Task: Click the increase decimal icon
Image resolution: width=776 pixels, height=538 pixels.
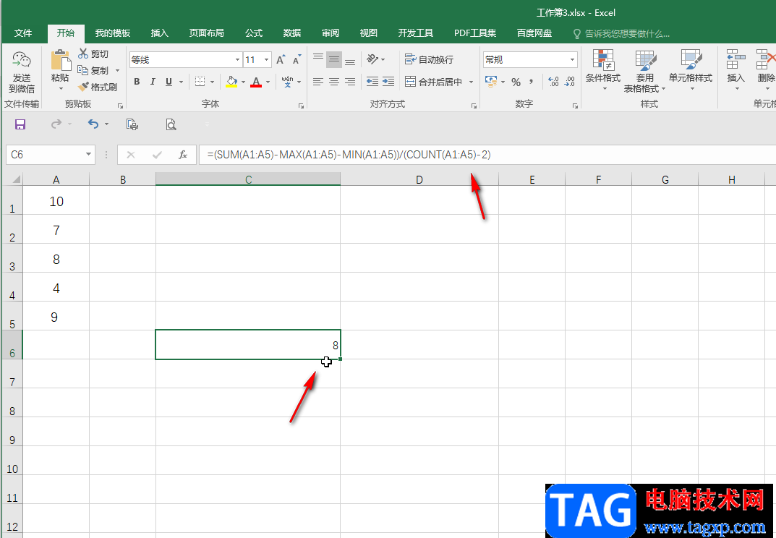Action: tap(553, 82)
